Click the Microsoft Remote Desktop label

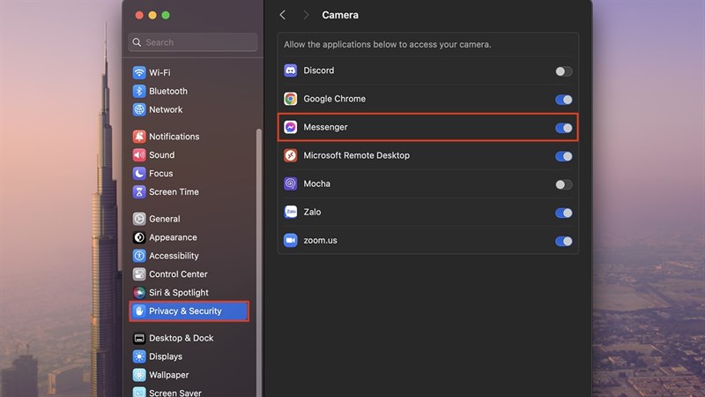(x=357, y=156)
